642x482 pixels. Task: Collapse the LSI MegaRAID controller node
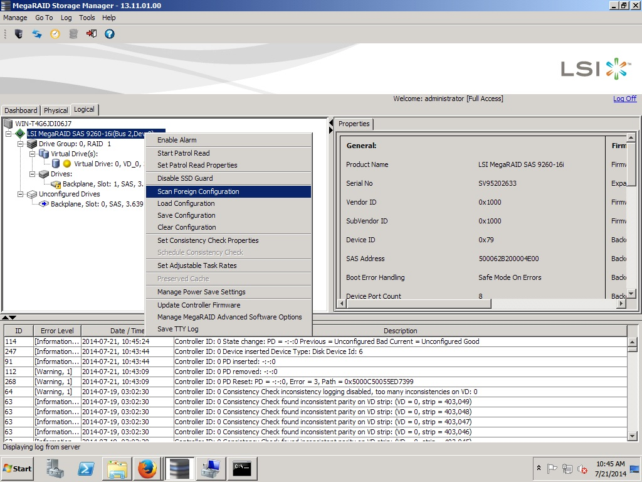pyautogui.click(x=8, y=134)
